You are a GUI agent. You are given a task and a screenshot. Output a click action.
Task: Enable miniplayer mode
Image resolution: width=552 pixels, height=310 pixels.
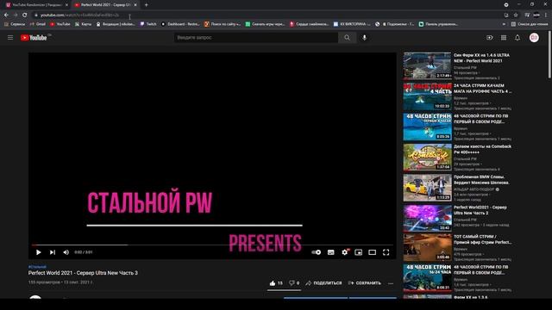pyautogui.click(x=359, y=252)
